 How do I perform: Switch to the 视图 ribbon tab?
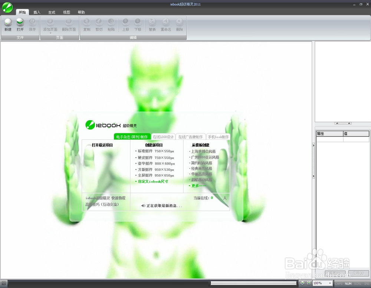pos(66,12)
